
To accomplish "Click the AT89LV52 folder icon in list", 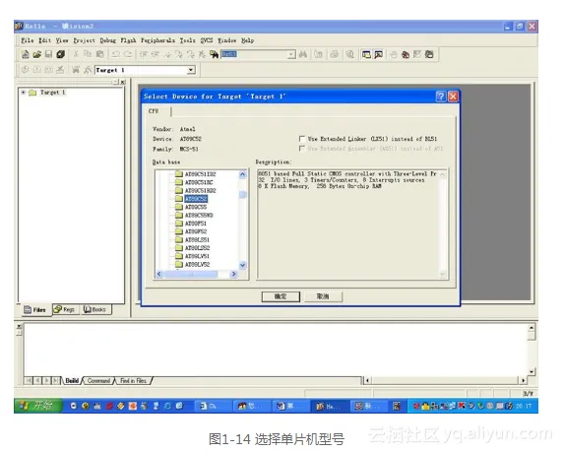I will point(179,264).
